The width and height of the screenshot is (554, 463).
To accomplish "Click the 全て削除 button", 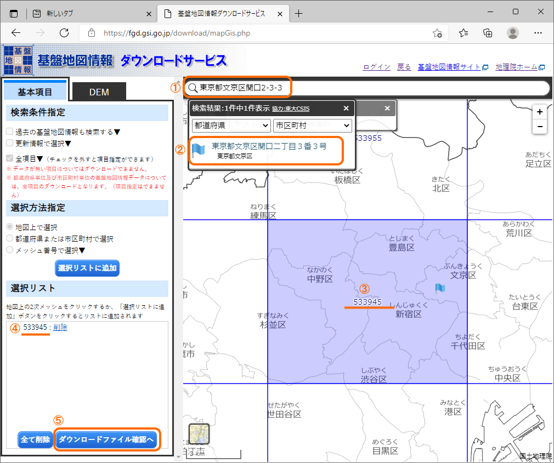I will [35, 439].
